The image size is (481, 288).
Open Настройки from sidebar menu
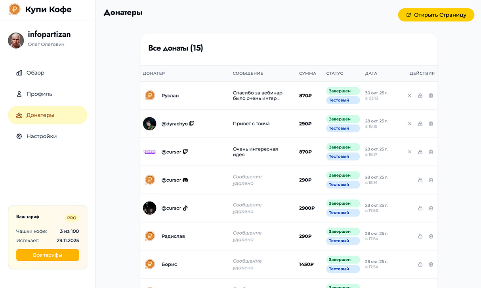(41, 136)
